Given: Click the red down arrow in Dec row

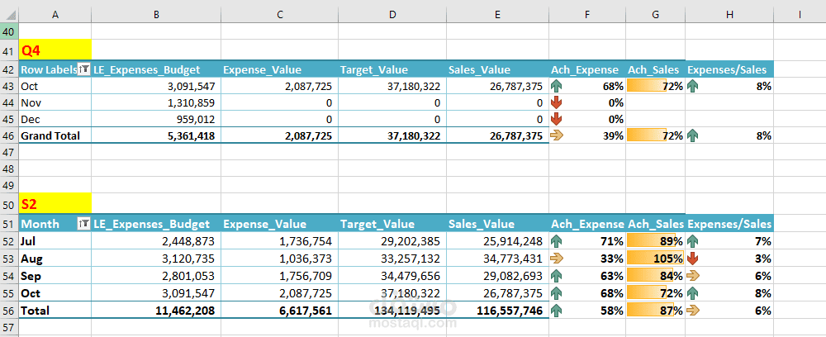Looking at the screenshot, I should (558, 119).
